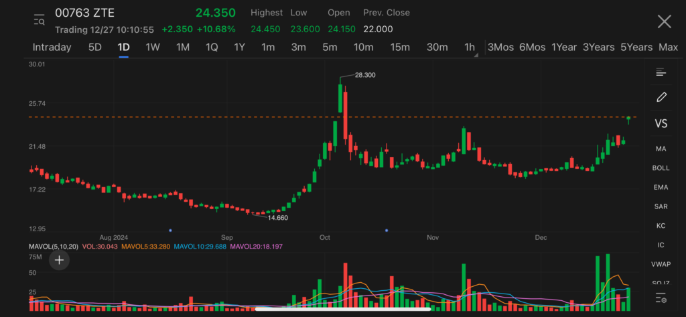Click the +2.350 price change
This screenshot has width=686, height=317.
point(177,29)
